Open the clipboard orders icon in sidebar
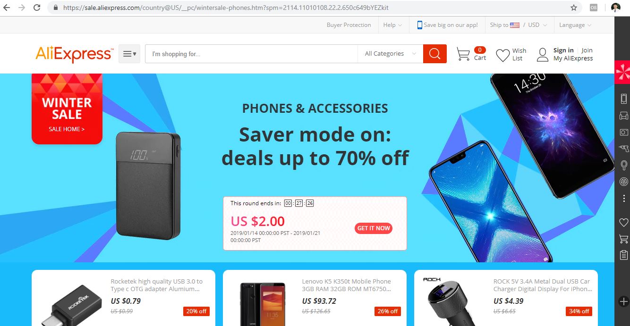Image resolution: width=630 pixels, height=326 pixels. pyautogui.click(x=623, y=255)
